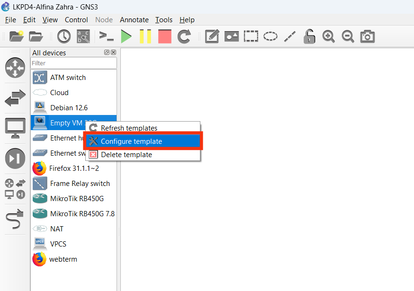Stop all nodes with red square icon
This screenshot has height=291, width=414.
pos(164,36)
